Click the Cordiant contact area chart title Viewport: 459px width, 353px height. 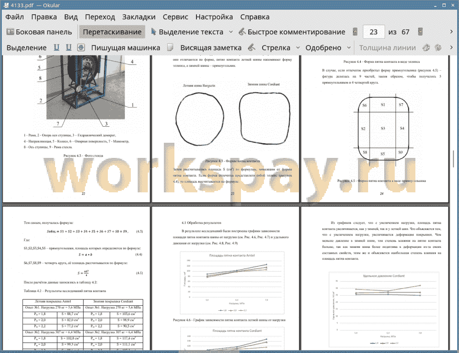pos(237,331)
